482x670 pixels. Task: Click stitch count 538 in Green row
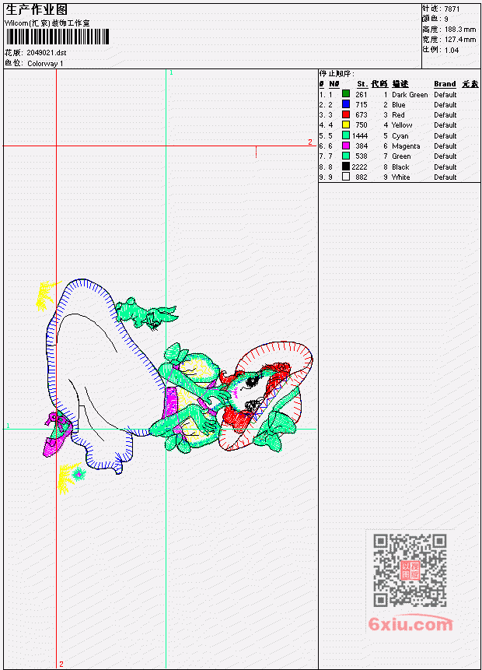coord(361,156)
